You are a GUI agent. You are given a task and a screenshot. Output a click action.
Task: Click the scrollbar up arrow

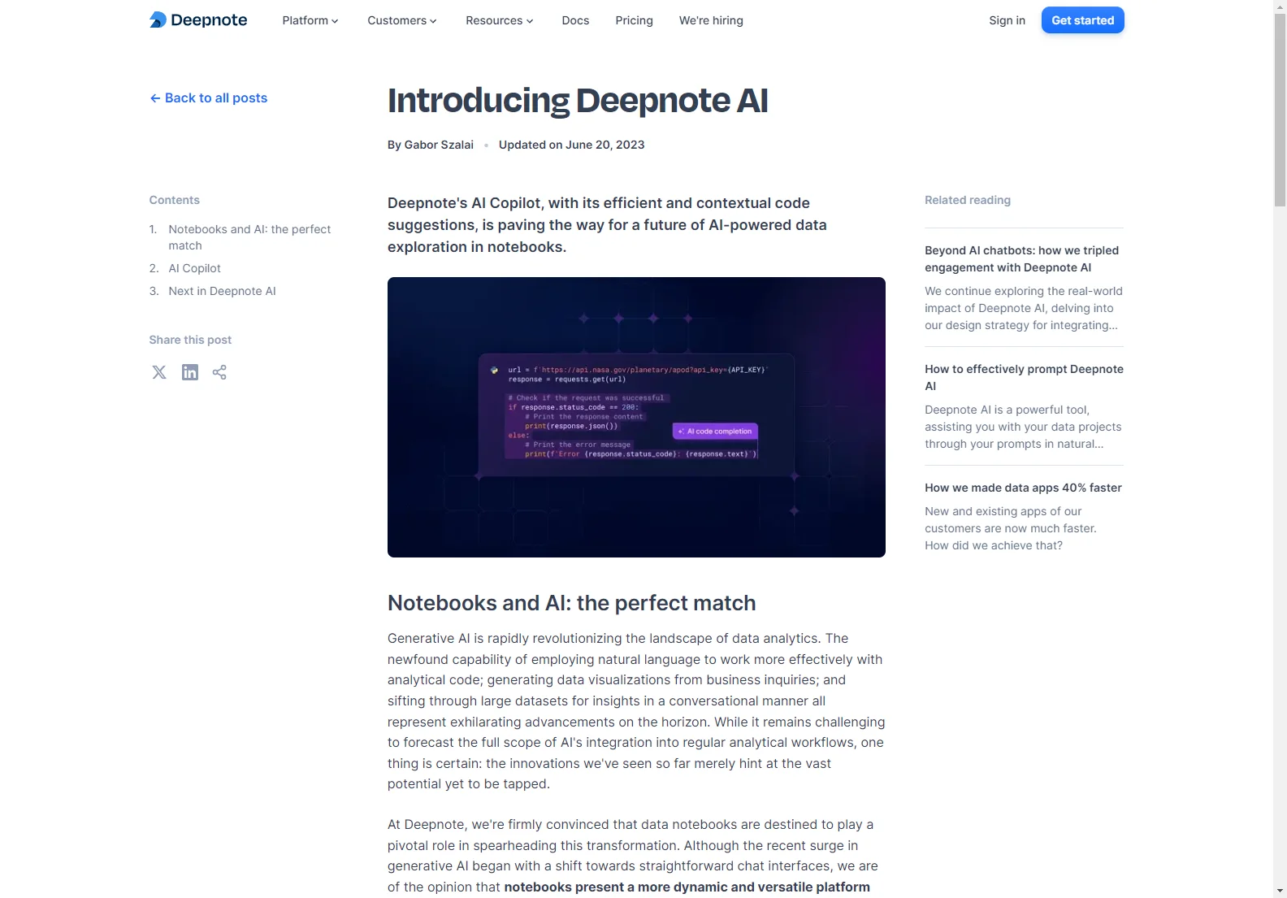tap(1280, 7)
